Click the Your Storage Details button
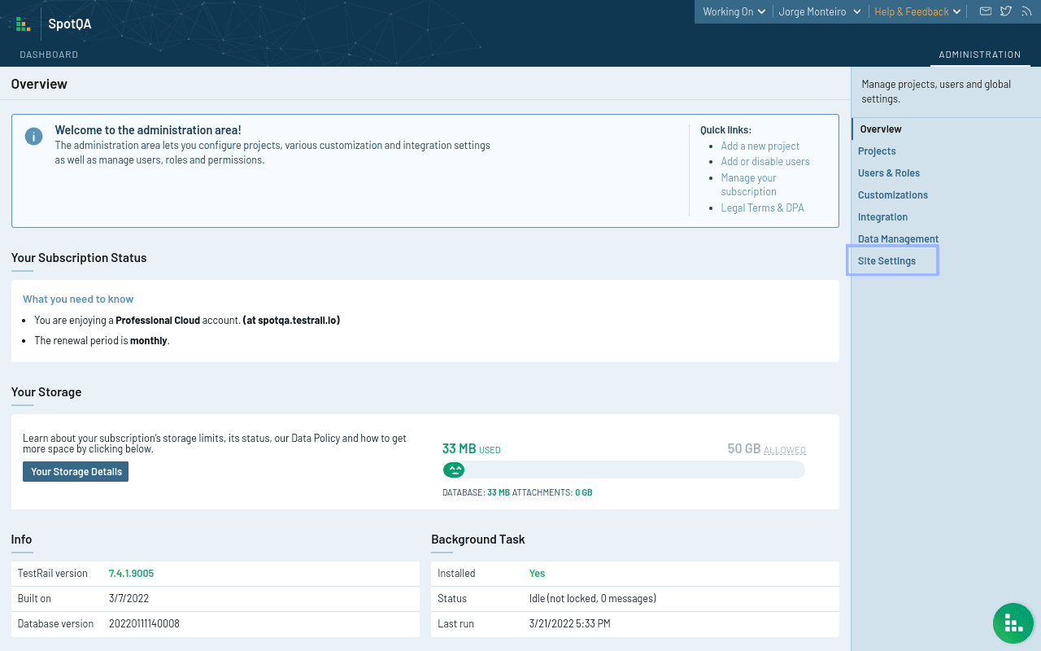This screenshot has width=1041, height=651. coord(76,472)
